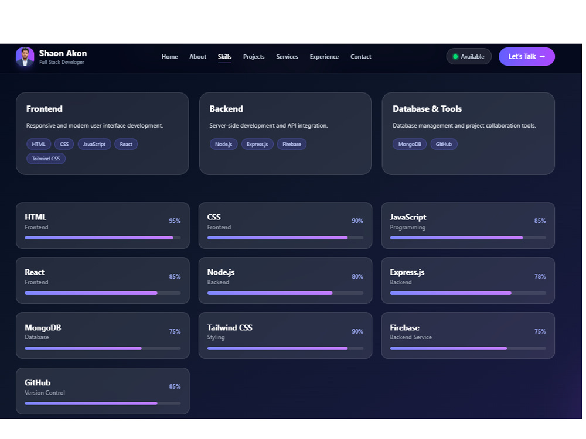Open the About nav link
The width and height of the screenshot is (586, 439).
tap(197, 57)
